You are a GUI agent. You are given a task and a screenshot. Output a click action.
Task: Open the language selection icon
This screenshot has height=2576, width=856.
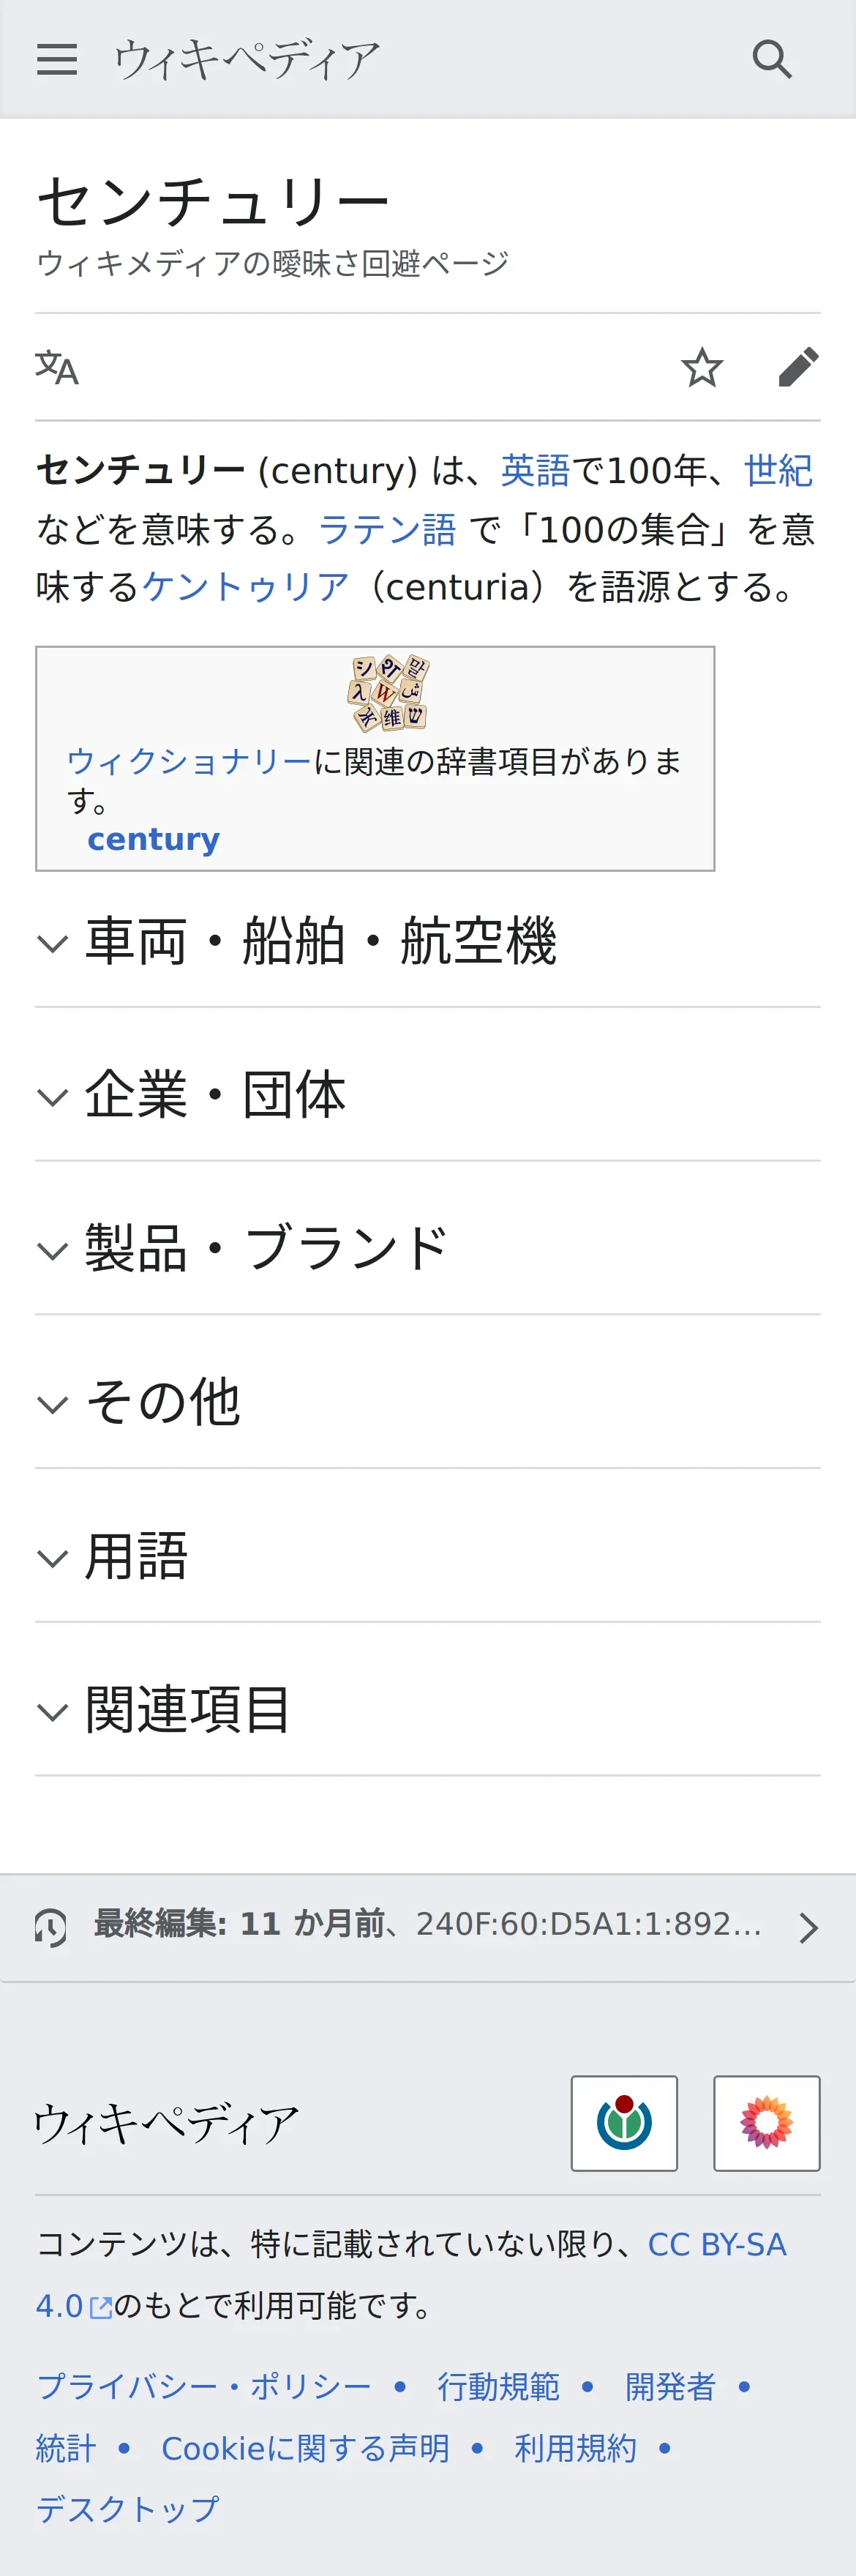pyautogui.click(x=57, y=368)
